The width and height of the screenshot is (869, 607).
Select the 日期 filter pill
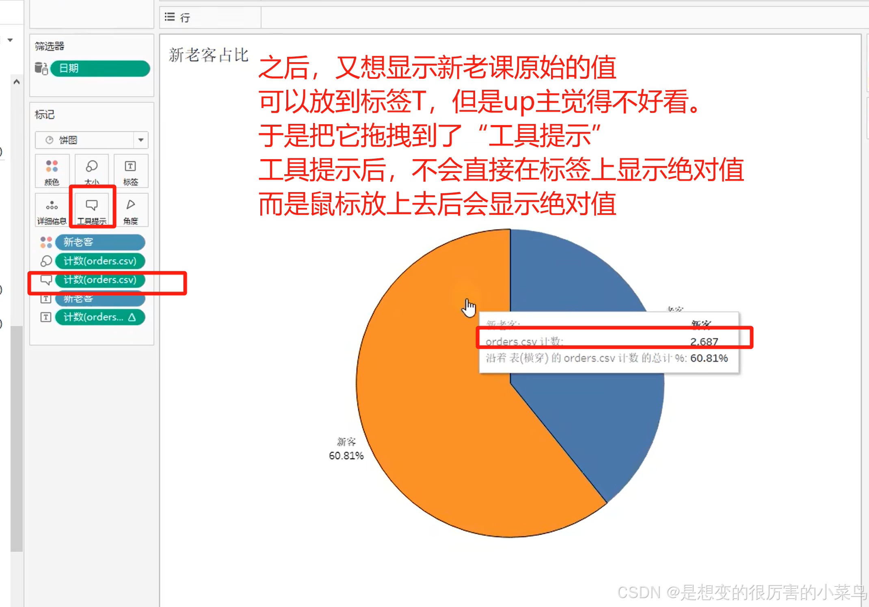pyautogui.click(x=100, y=68)
